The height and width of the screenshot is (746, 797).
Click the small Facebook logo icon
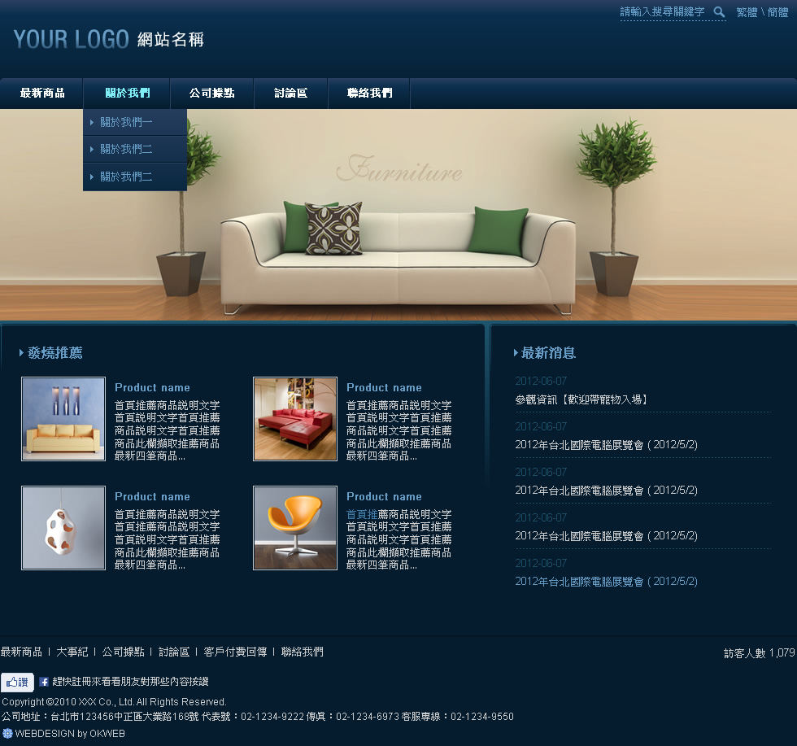(x=44, y=682)
